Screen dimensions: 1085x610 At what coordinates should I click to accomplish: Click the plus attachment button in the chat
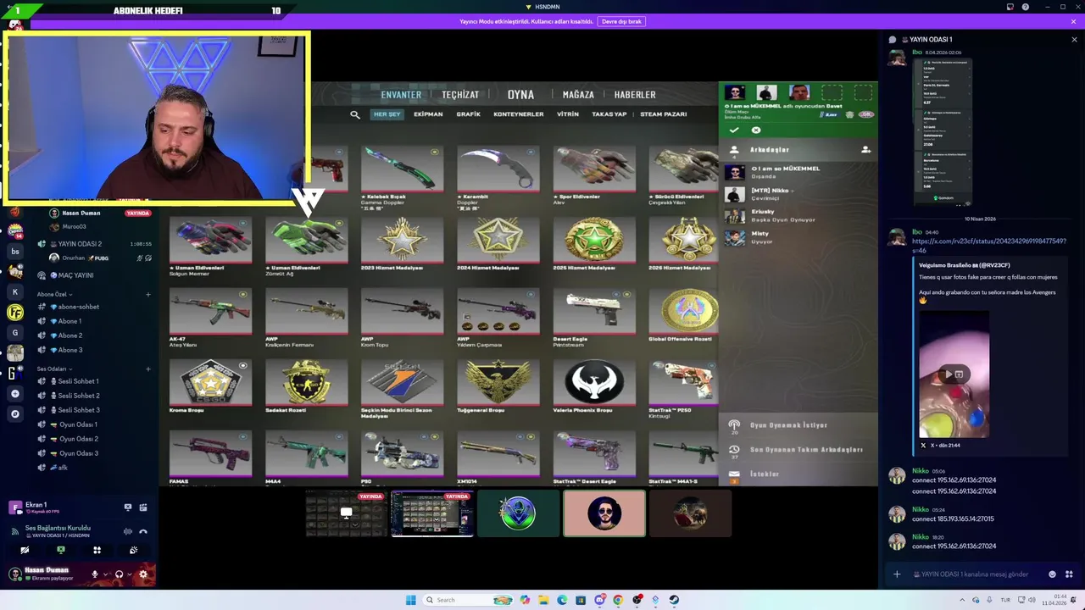[x=896, y=574]
